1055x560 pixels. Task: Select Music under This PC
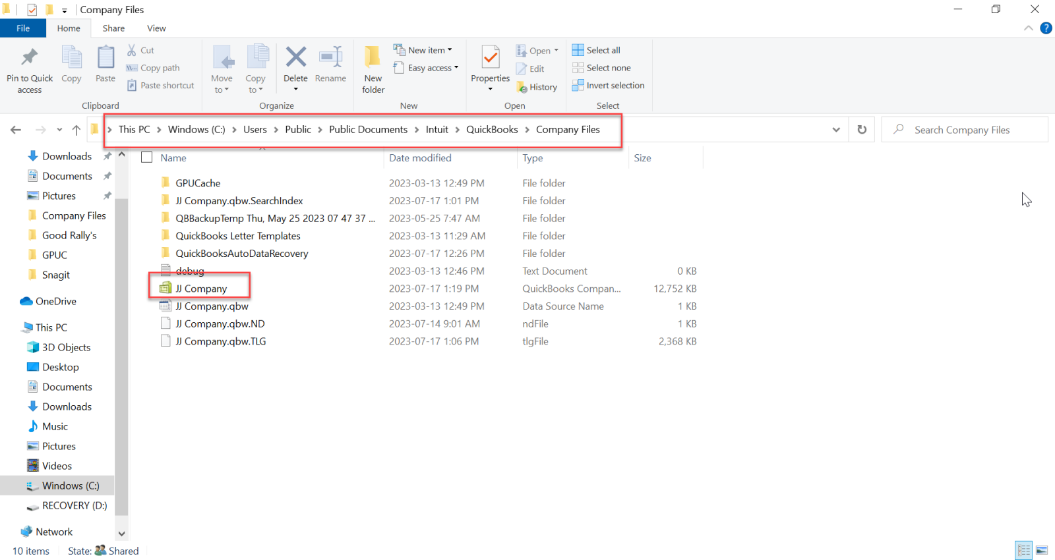(x=47, y=426)
